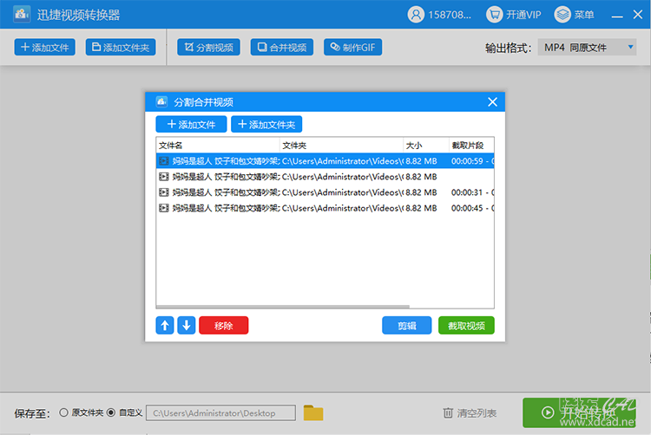The image size is (651, 435).
Task: Open the 分割视频 tool
Action: point(209,48)
